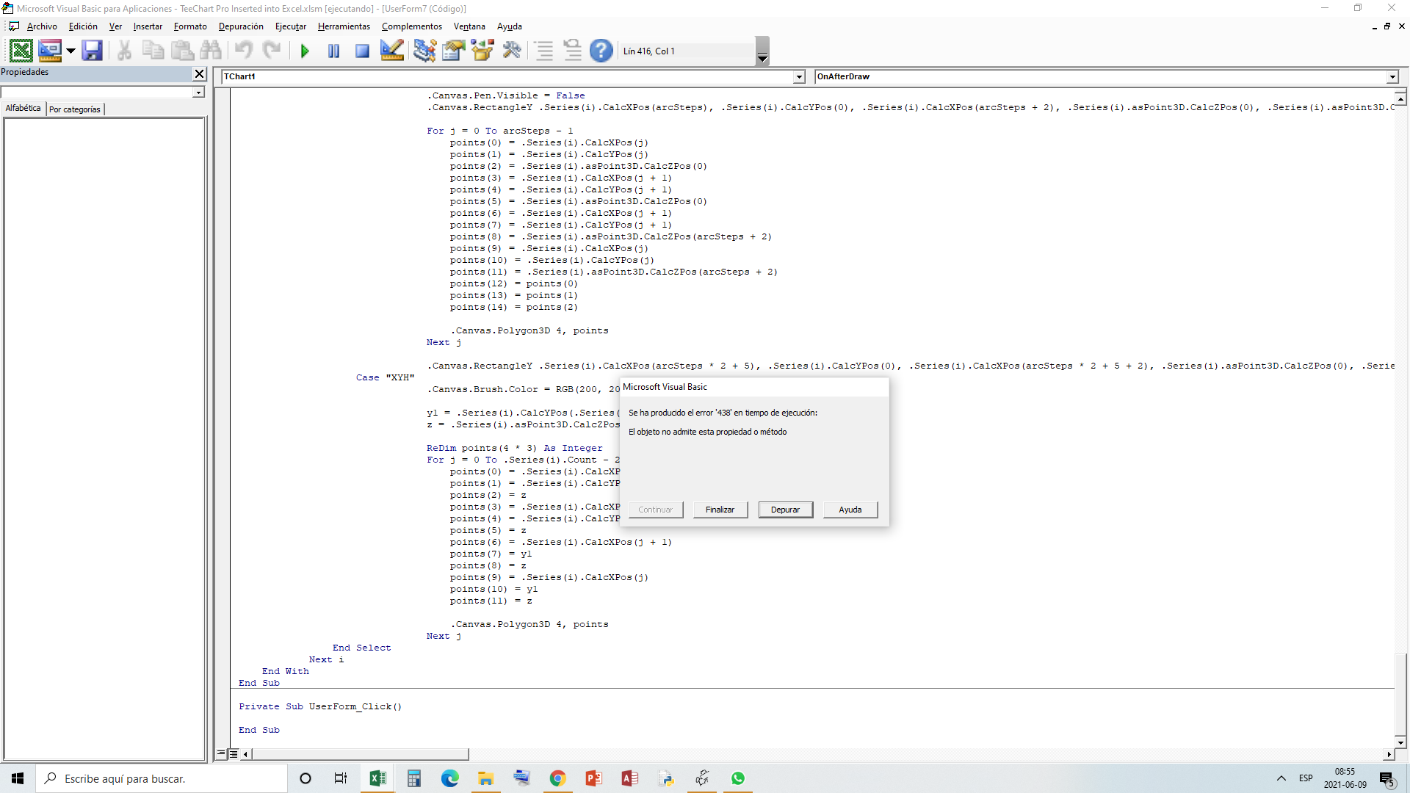
Task: Expand toolbar options chevron after Lín 416
Action: tap(762, 51)
